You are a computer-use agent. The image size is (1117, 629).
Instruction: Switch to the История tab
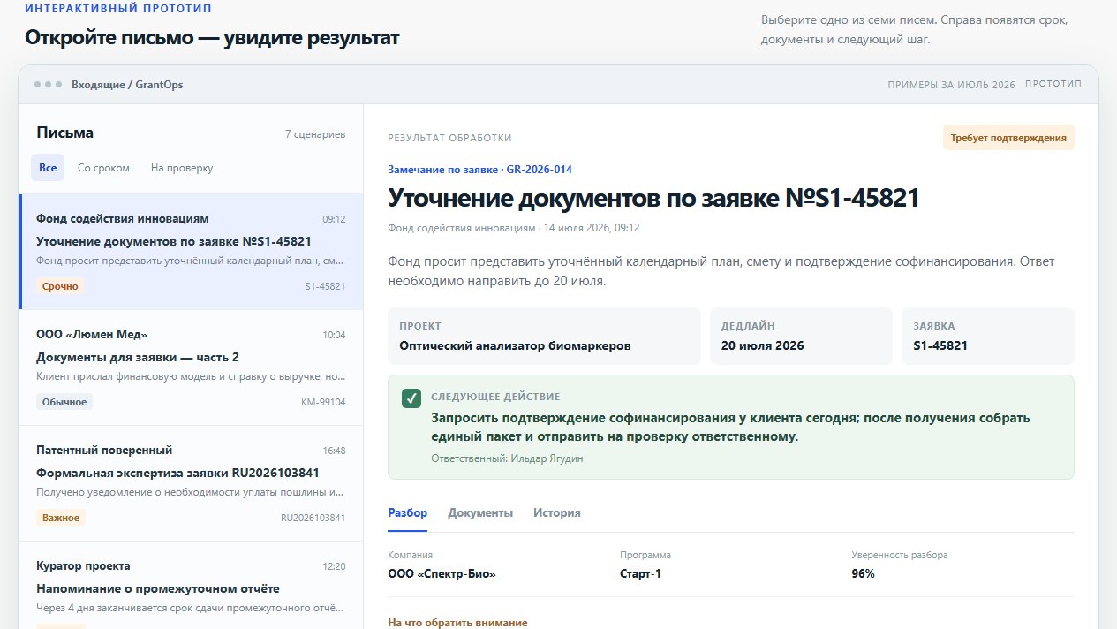pos(557,513)
